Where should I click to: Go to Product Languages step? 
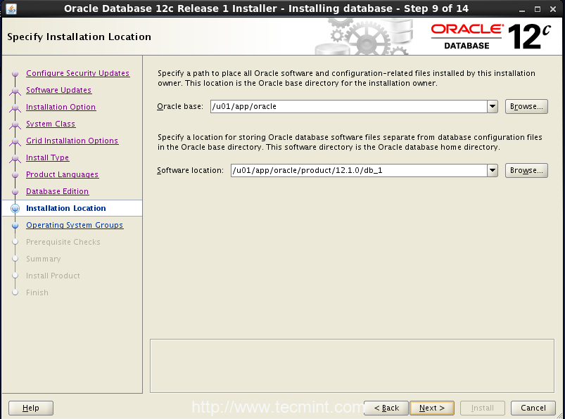pos(63,174)
